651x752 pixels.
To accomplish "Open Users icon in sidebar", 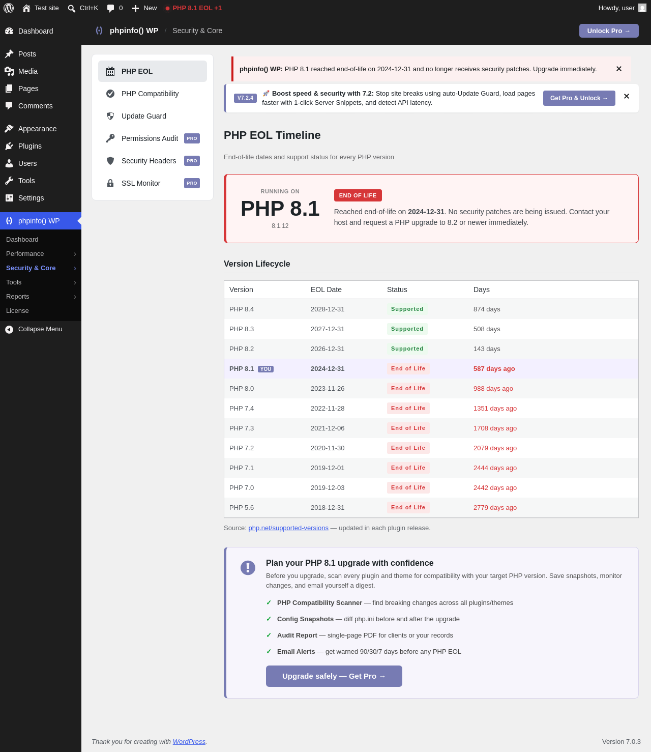I will 9,163.
